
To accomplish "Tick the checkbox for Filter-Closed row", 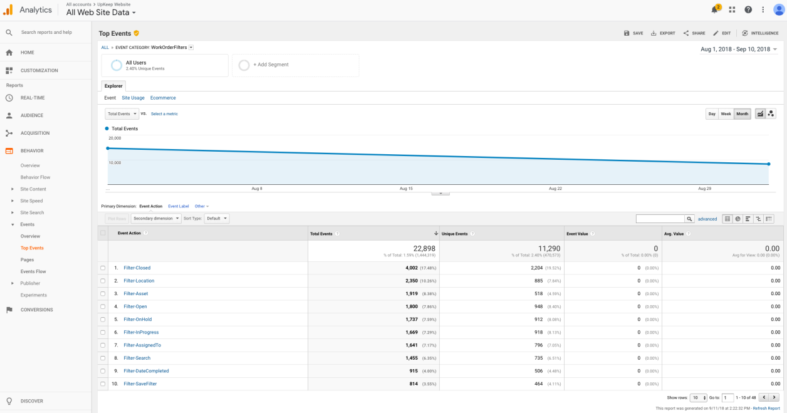I will pyautogui.click(x=103, y=268).
